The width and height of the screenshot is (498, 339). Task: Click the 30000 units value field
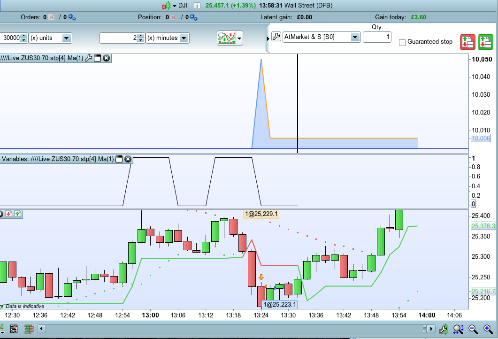point(10,38)
